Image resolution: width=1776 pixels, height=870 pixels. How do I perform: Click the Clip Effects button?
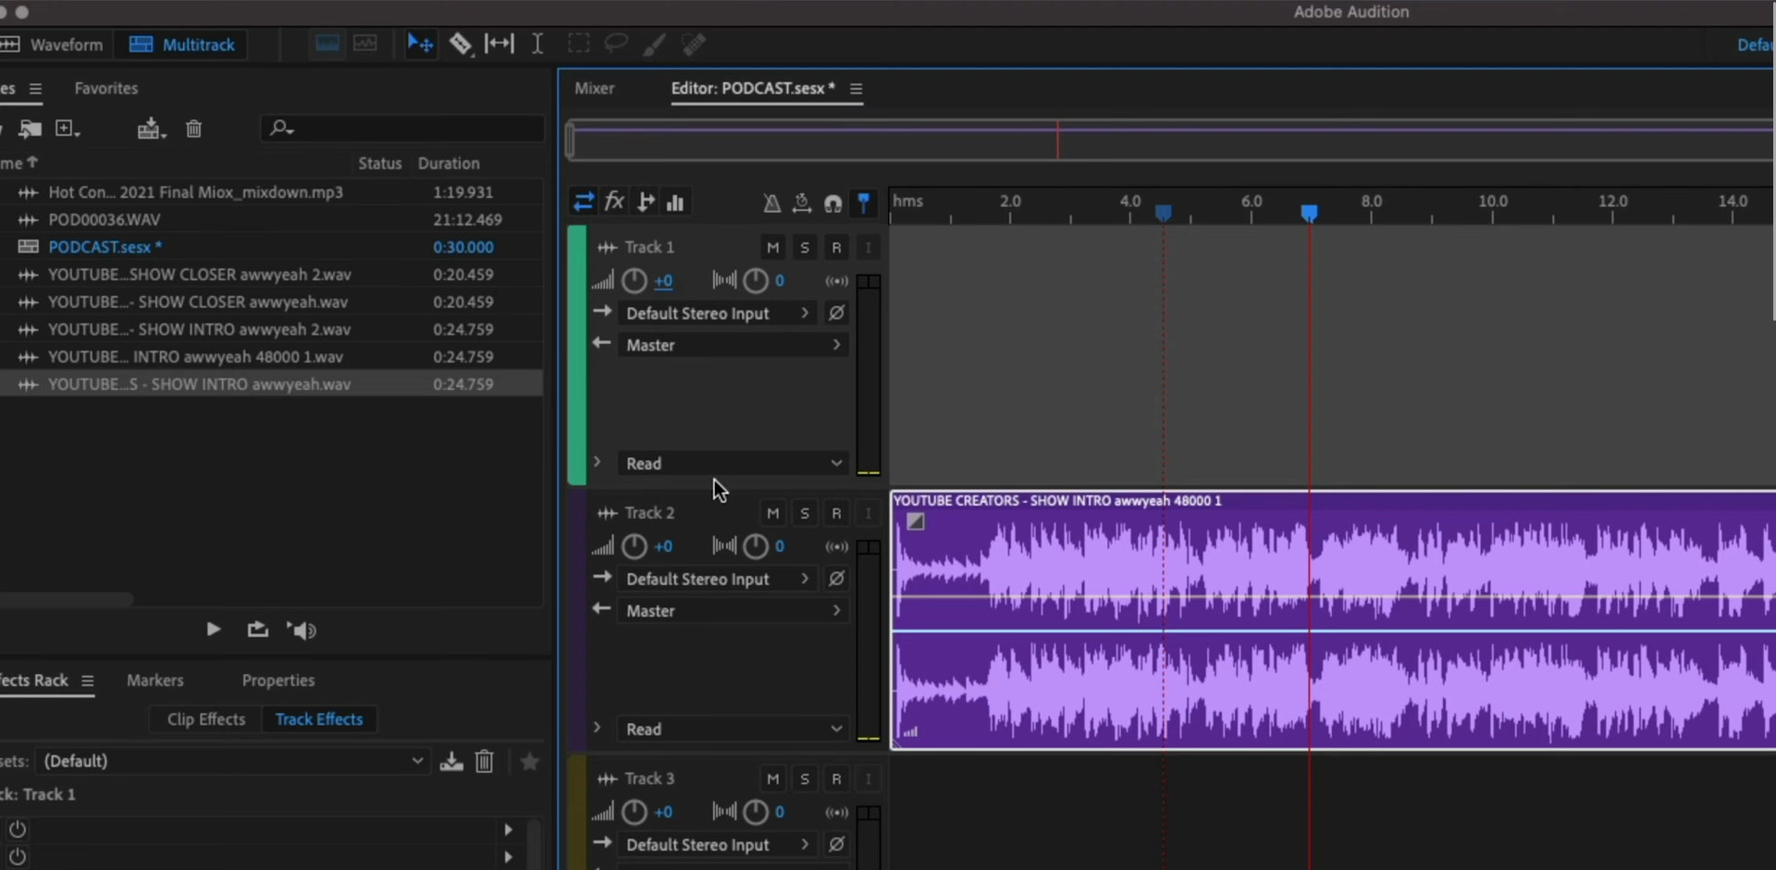pyautogui.click(x=205, y=719)
